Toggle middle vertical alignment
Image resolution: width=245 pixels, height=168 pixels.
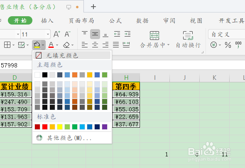(x=95, y=34)
